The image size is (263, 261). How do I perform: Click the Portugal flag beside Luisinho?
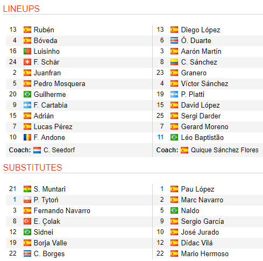click(x=27, y=51)
